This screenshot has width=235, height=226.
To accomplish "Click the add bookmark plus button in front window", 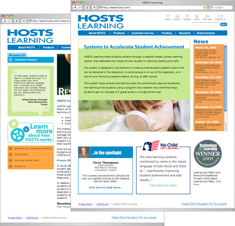I will 94,8.
